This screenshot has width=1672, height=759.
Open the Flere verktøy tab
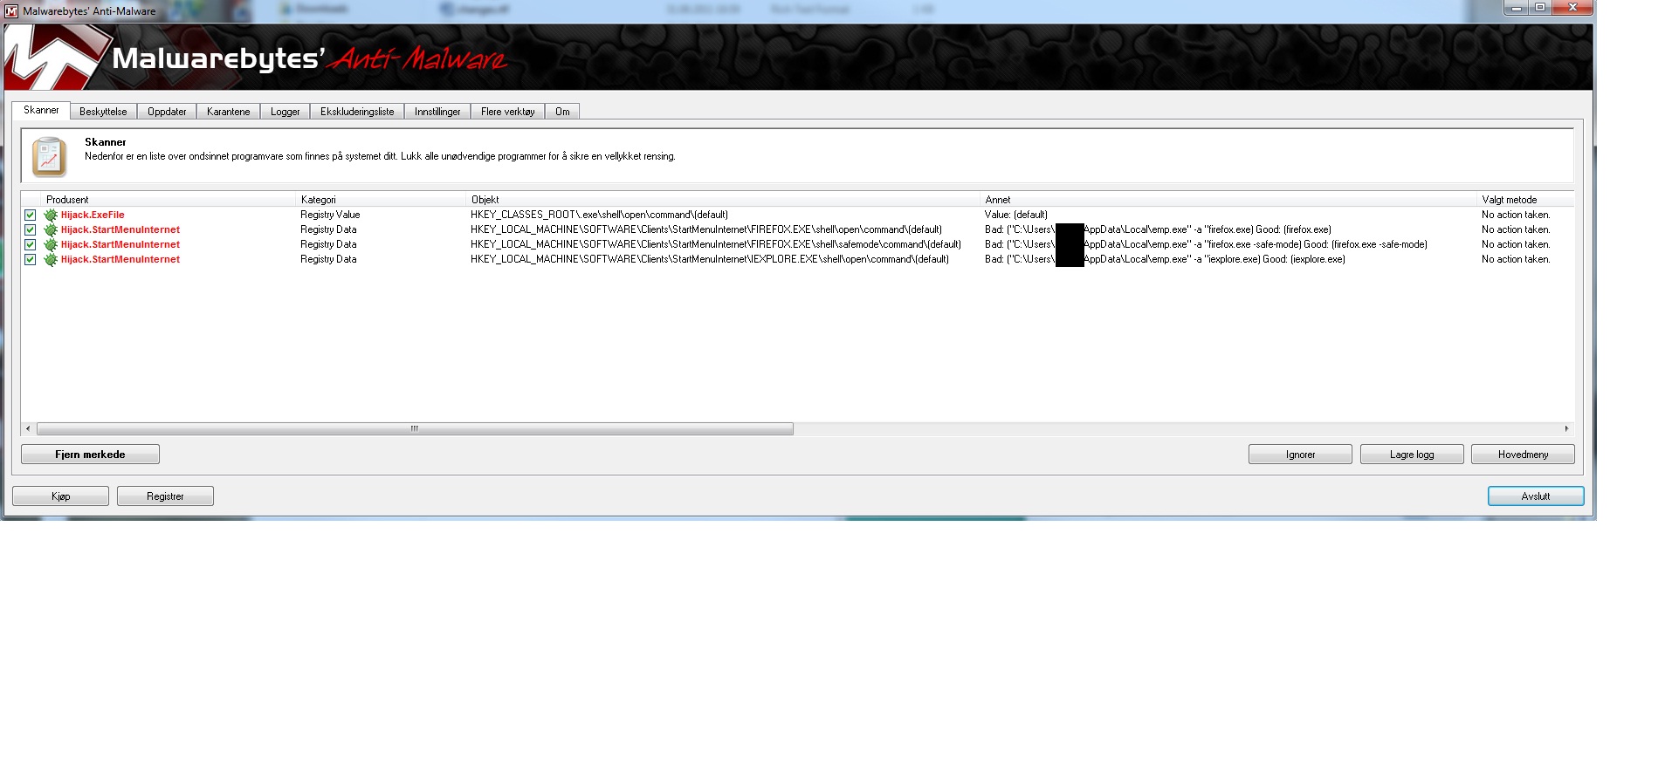(x=508, y=112)
